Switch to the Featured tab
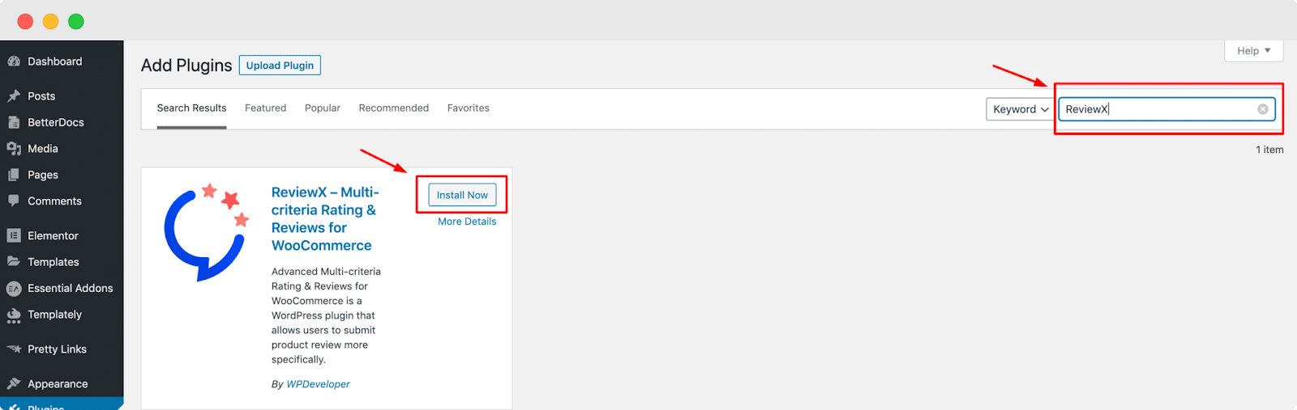This screenshot has width=1297, height=410. click(266, 108)
